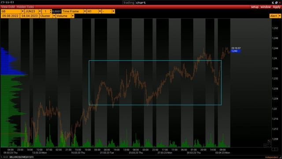
Task: Click the 1,208 price scale label
Action: [x=275, y=139]
